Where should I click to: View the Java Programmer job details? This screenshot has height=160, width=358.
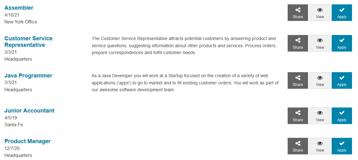coord(320,81)
